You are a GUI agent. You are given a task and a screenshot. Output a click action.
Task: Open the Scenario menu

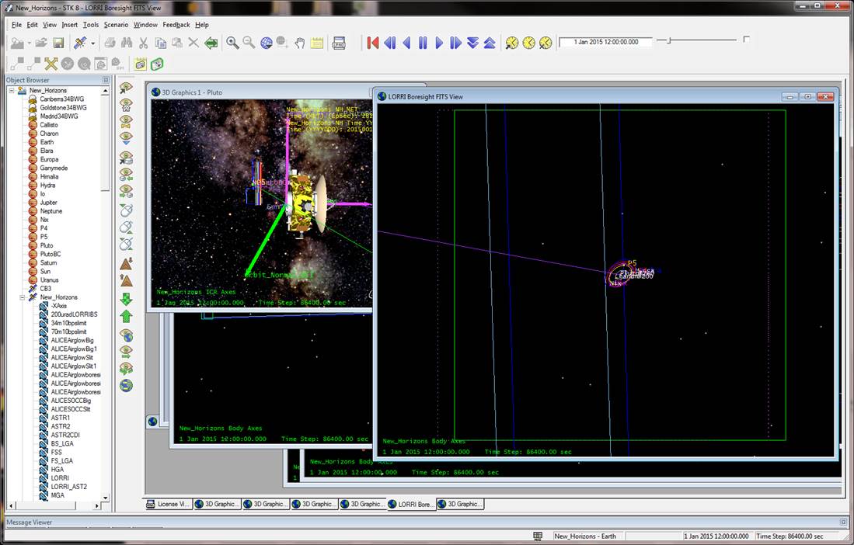click(116, 25)
